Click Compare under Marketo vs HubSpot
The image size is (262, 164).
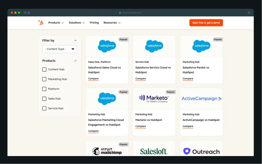pyautogui.click(x=141, y=126)
